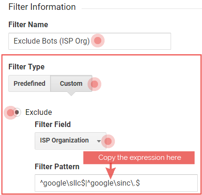This screenshot has width=202, height=195.
Task: Click the red marker dot on Custom button
Action: pyautogui.click(x=94, y=84)
